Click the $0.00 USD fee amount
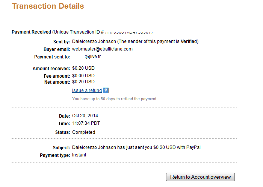 pos(83,76)
